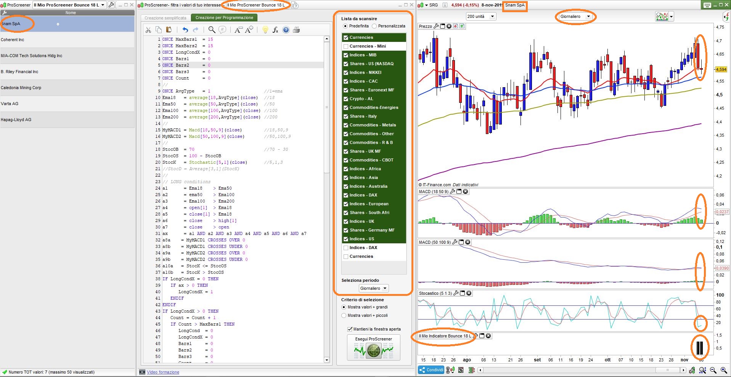Screen dimensions: 731x377
Task: Choose Mostra valori + piccoli
Action: point(344,315)
